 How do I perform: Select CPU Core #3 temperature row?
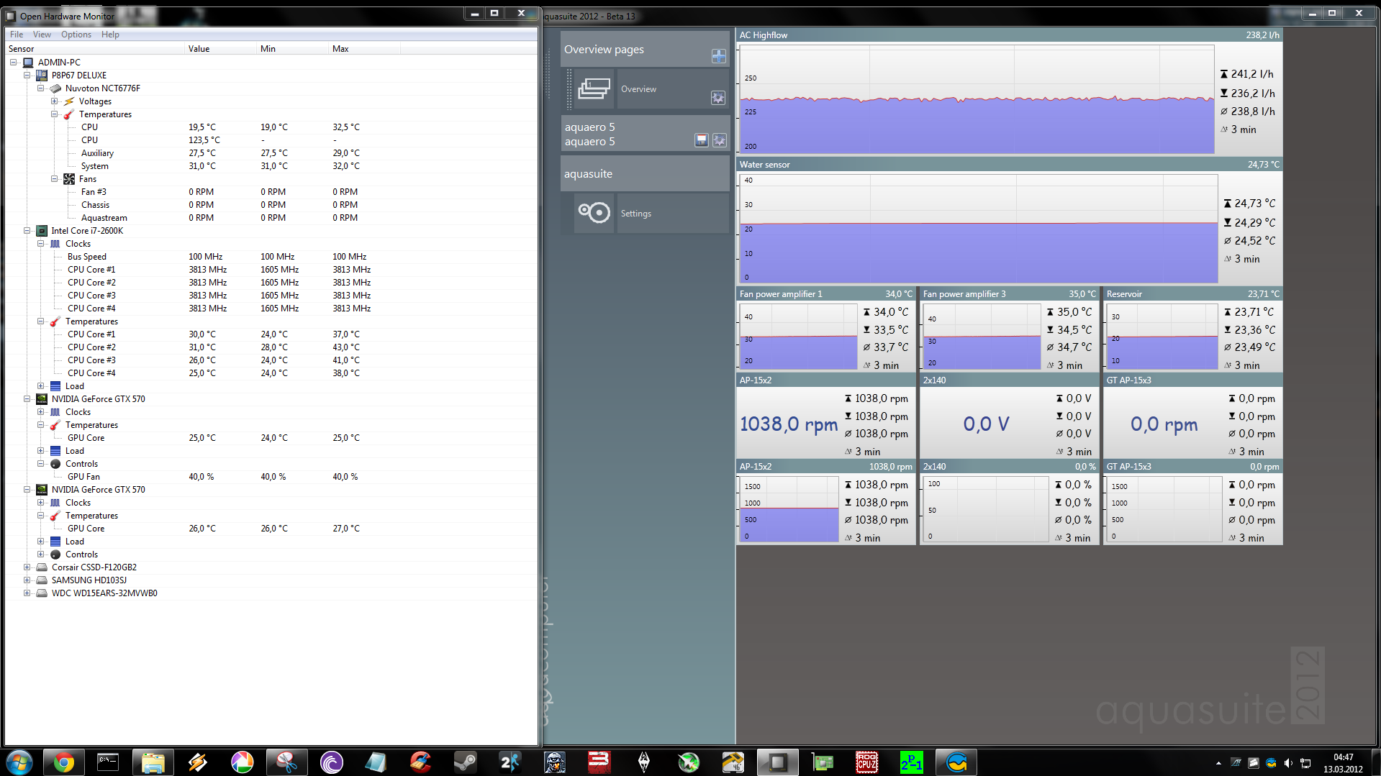(271, 360)
